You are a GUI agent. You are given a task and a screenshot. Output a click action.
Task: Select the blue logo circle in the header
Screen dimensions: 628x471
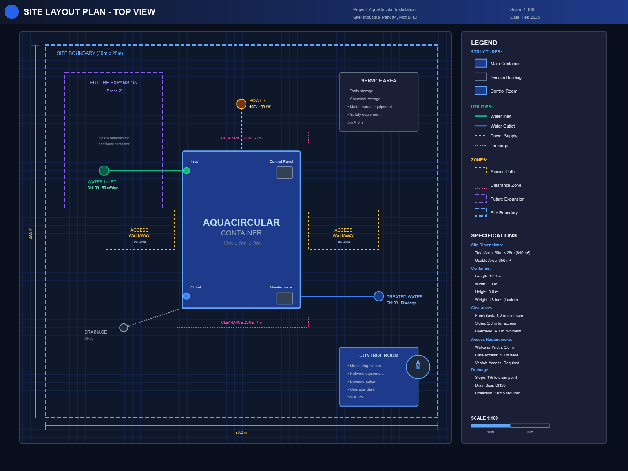pos(12,12)
